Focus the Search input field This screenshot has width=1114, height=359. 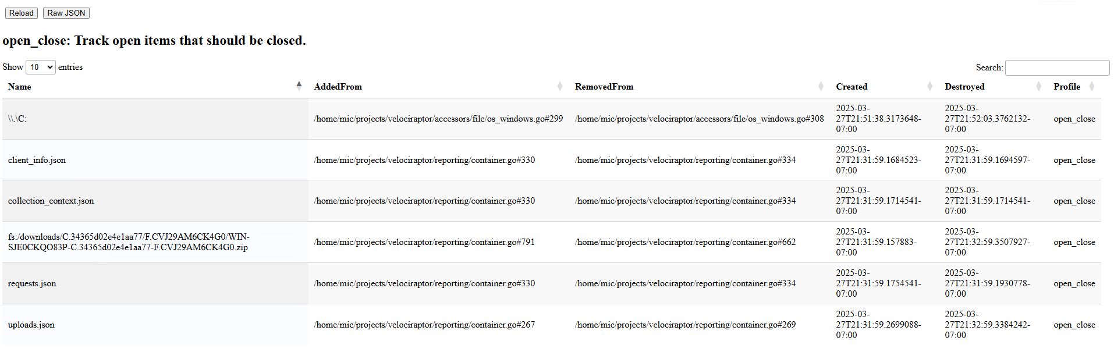tap(1057, 67)
